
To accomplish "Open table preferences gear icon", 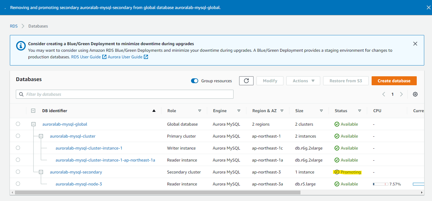I will (x=415, y=94).
